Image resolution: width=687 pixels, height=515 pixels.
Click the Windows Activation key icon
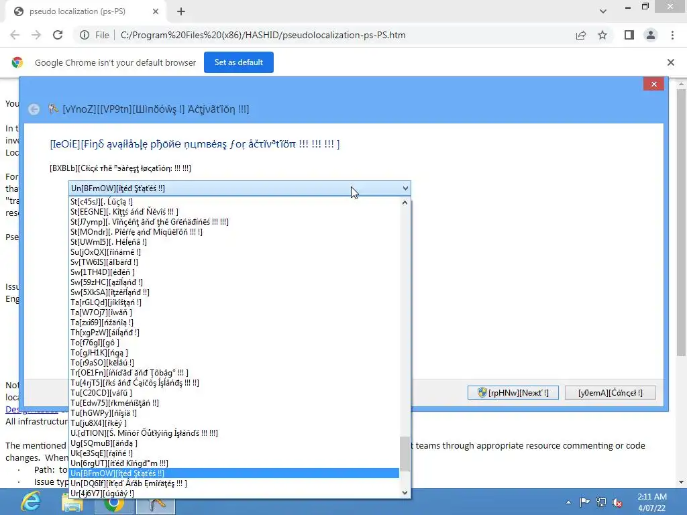point(54,109)
